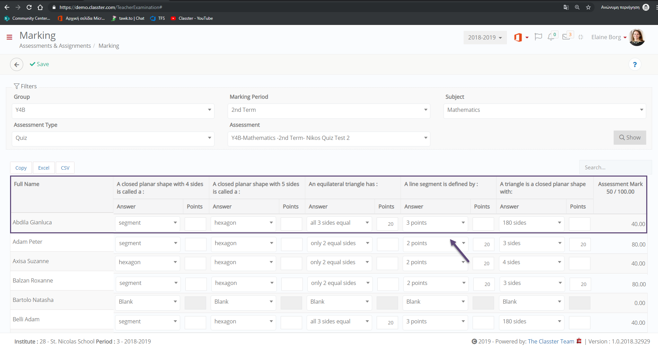Image resolution: width=658 pixels, height=349 pixels.
Task: Save the marking changes
Action: (39, 64)
